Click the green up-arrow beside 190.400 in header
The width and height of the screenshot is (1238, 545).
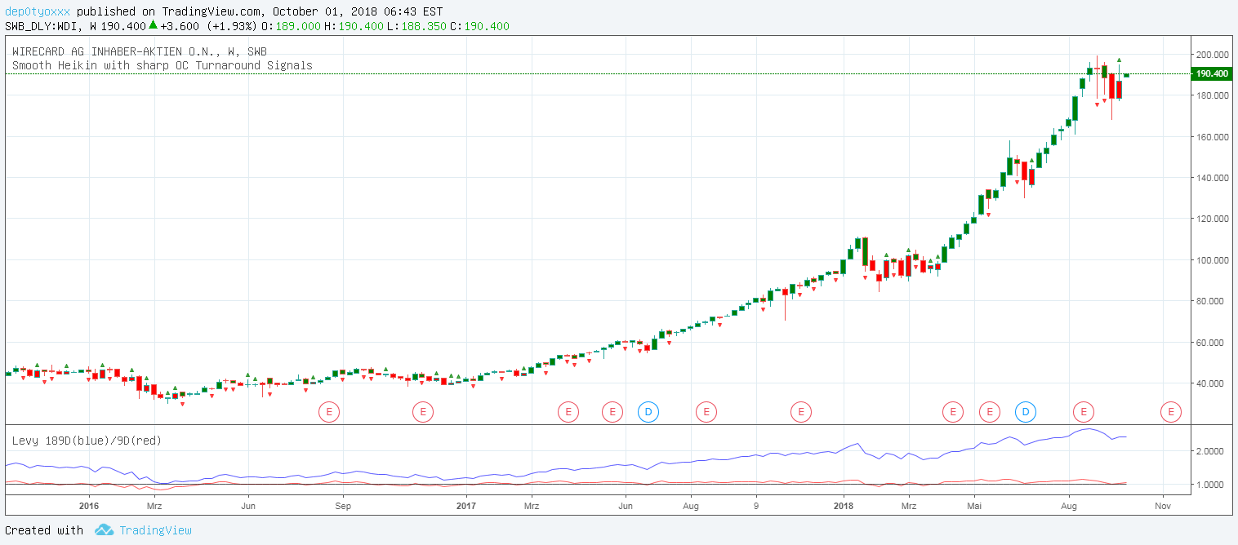tap(153, 25)
